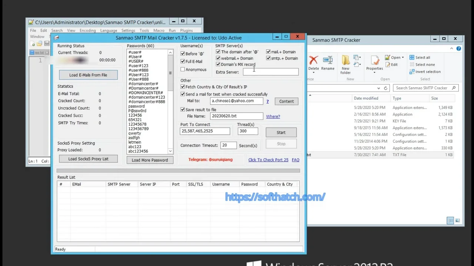This screenshot has height=266, width=474.
Task: Open the Macro menu in Notepad++
Action: [159, 30]
